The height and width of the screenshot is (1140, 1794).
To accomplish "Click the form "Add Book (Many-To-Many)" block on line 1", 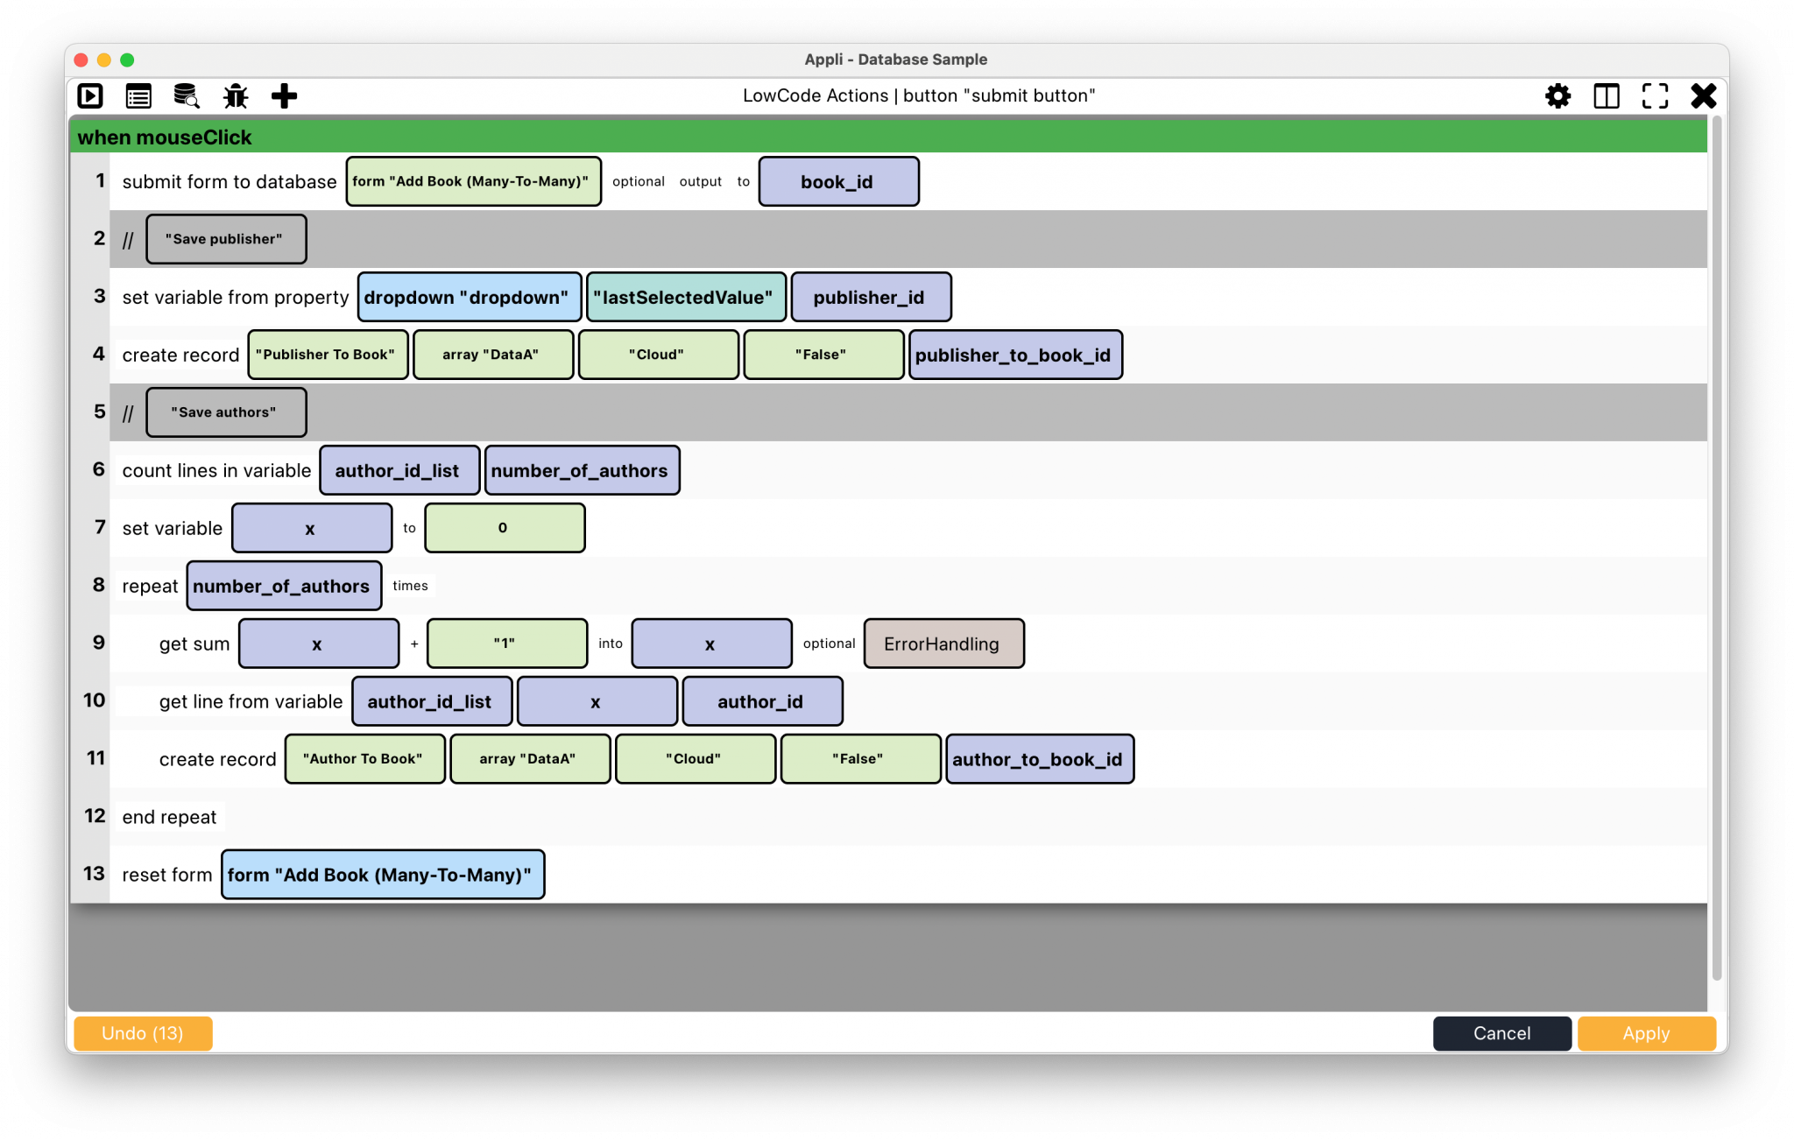I will 473,181.
